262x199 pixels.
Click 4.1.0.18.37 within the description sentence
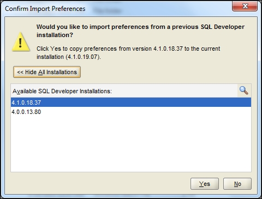click(x=168, y=49)
